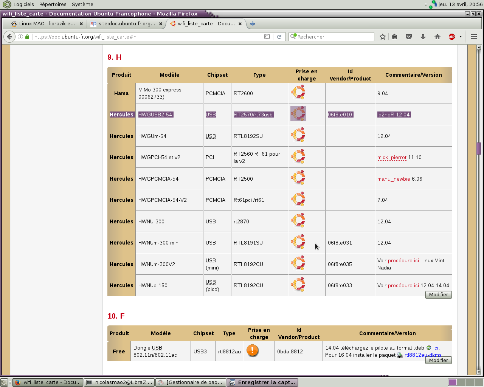Click the Rechercher search field

(x=331, y=37)
